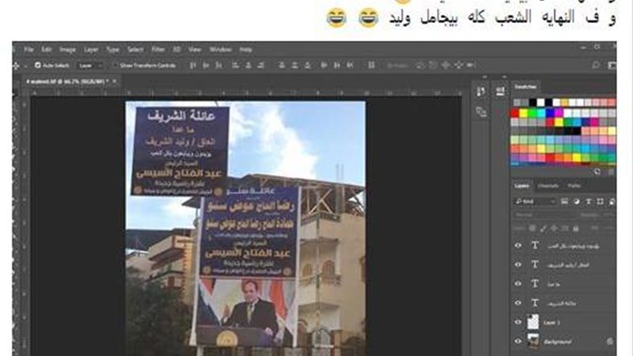Click Lock position icon
This screenshot has height=356, width=633.
click(x=555, y=229)
